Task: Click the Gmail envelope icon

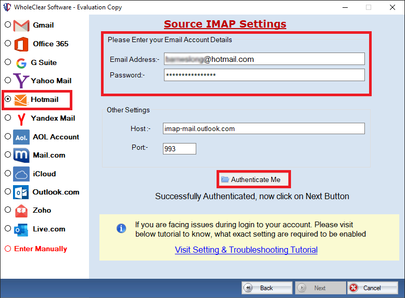Action: (x=21, y=25)
